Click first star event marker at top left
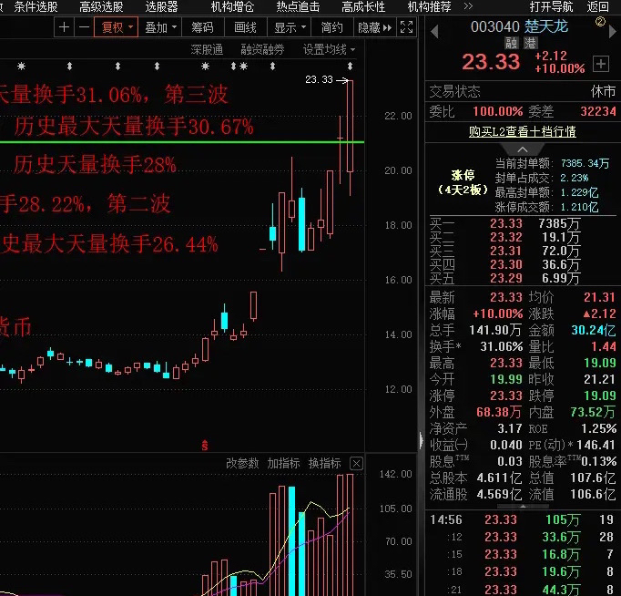Viewport: 621px width, 596px height. coord(21,66)
